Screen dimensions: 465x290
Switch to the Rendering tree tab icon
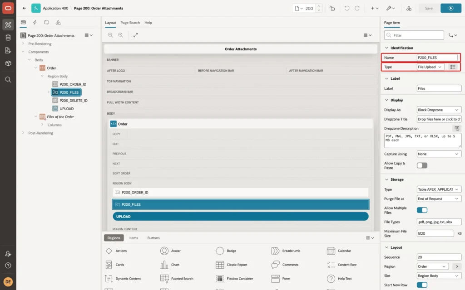(23, 22)
